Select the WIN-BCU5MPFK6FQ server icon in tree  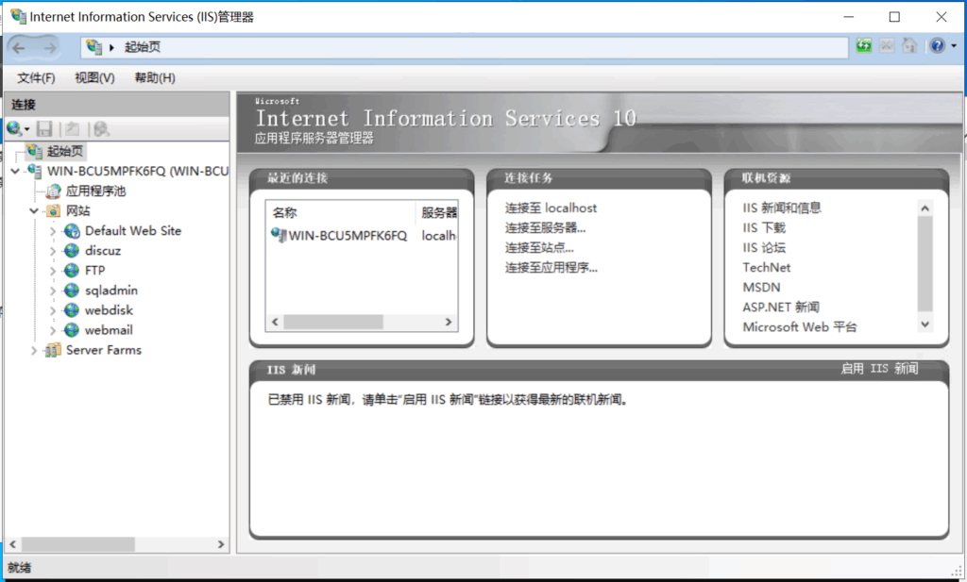point(35,171)
